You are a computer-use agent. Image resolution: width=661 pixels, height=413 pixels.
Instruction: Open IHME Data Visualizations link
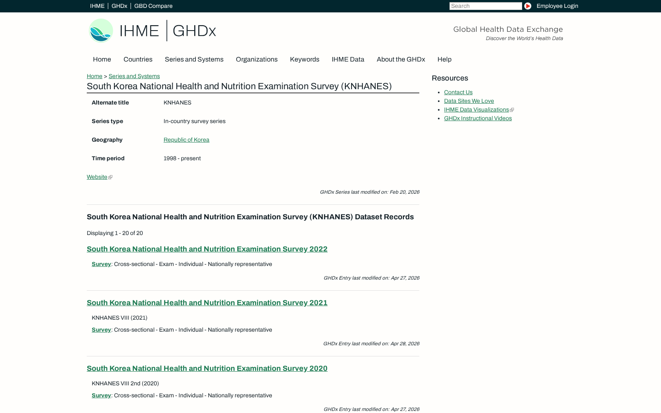click(476, 109)
